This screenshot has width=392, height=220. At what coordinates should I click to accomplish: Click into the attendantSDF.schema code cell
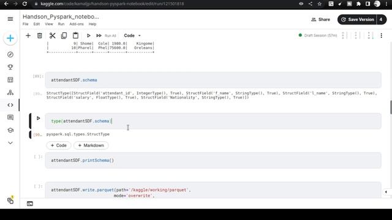click(213, 80)
